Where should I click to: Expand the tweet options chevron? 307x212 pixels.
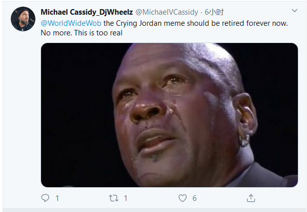click(294, 11)
